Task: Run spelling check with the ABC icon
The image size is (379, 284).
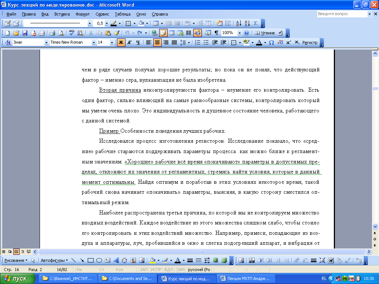Action: [x=71, y=33]
